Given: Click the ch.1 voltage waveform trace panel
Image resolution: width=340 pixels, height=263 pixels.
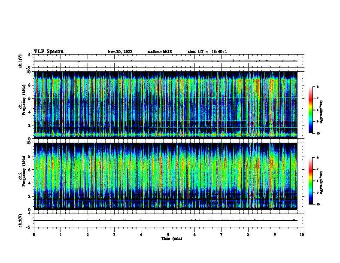Looking at the screenshot, I should 168,61.
